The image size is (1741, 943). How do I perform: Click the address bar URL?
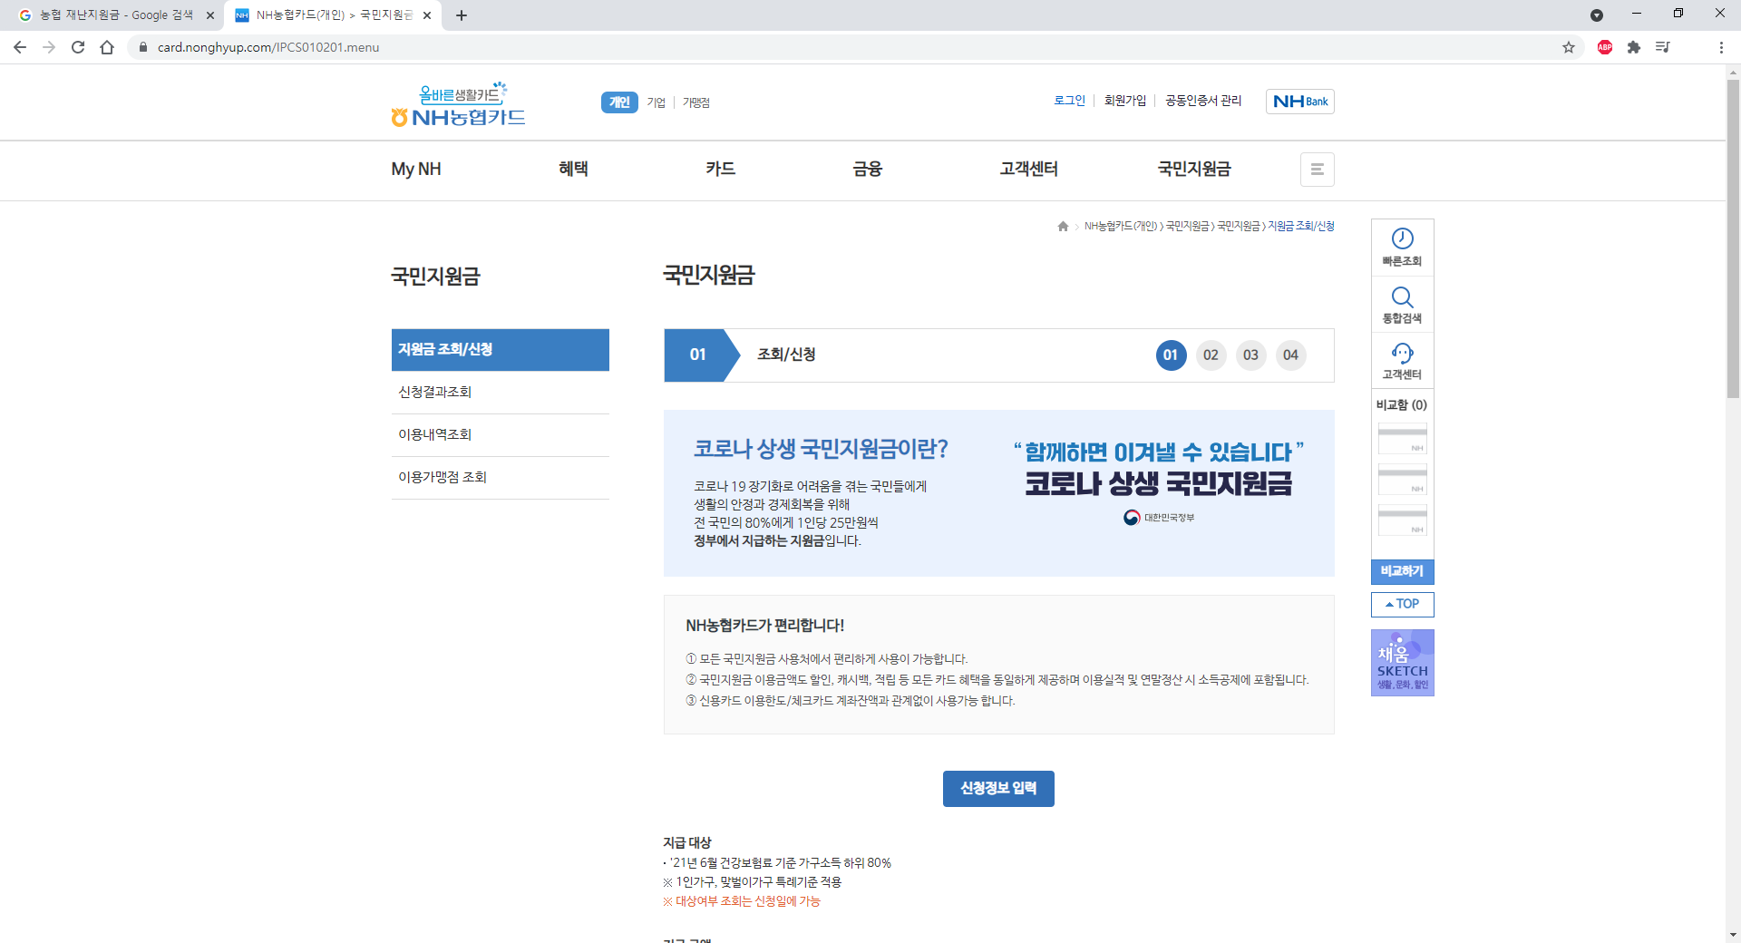(268, 47)
